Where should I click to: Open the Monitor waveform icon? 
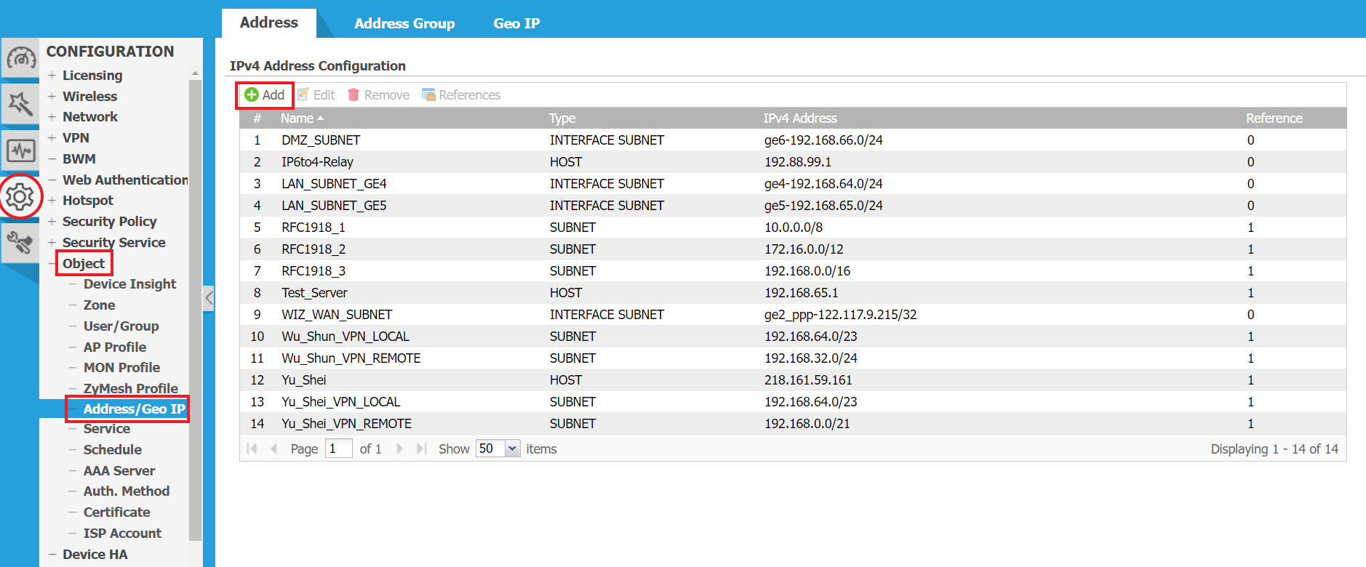[20, 150]
